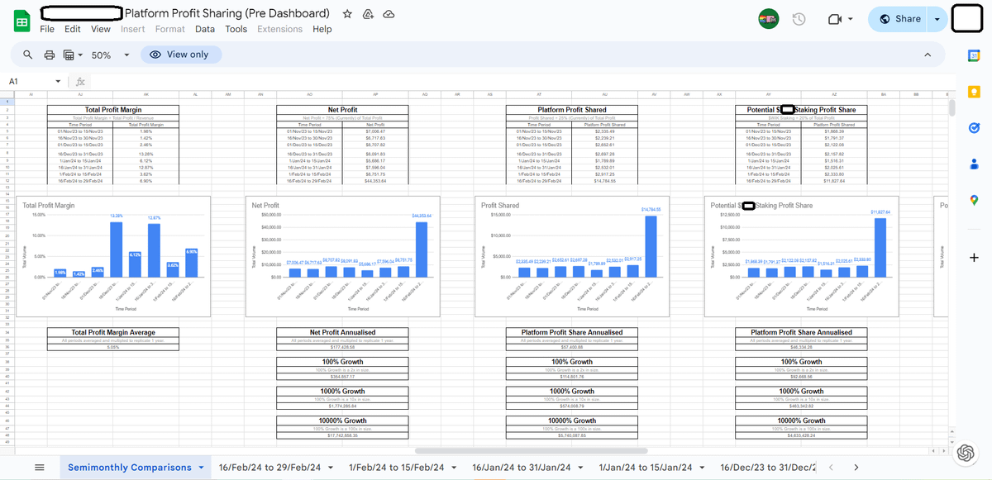Open Google Calendar side panel icon
This screenshot has height=480, width=992.
(x=974, y=55)
